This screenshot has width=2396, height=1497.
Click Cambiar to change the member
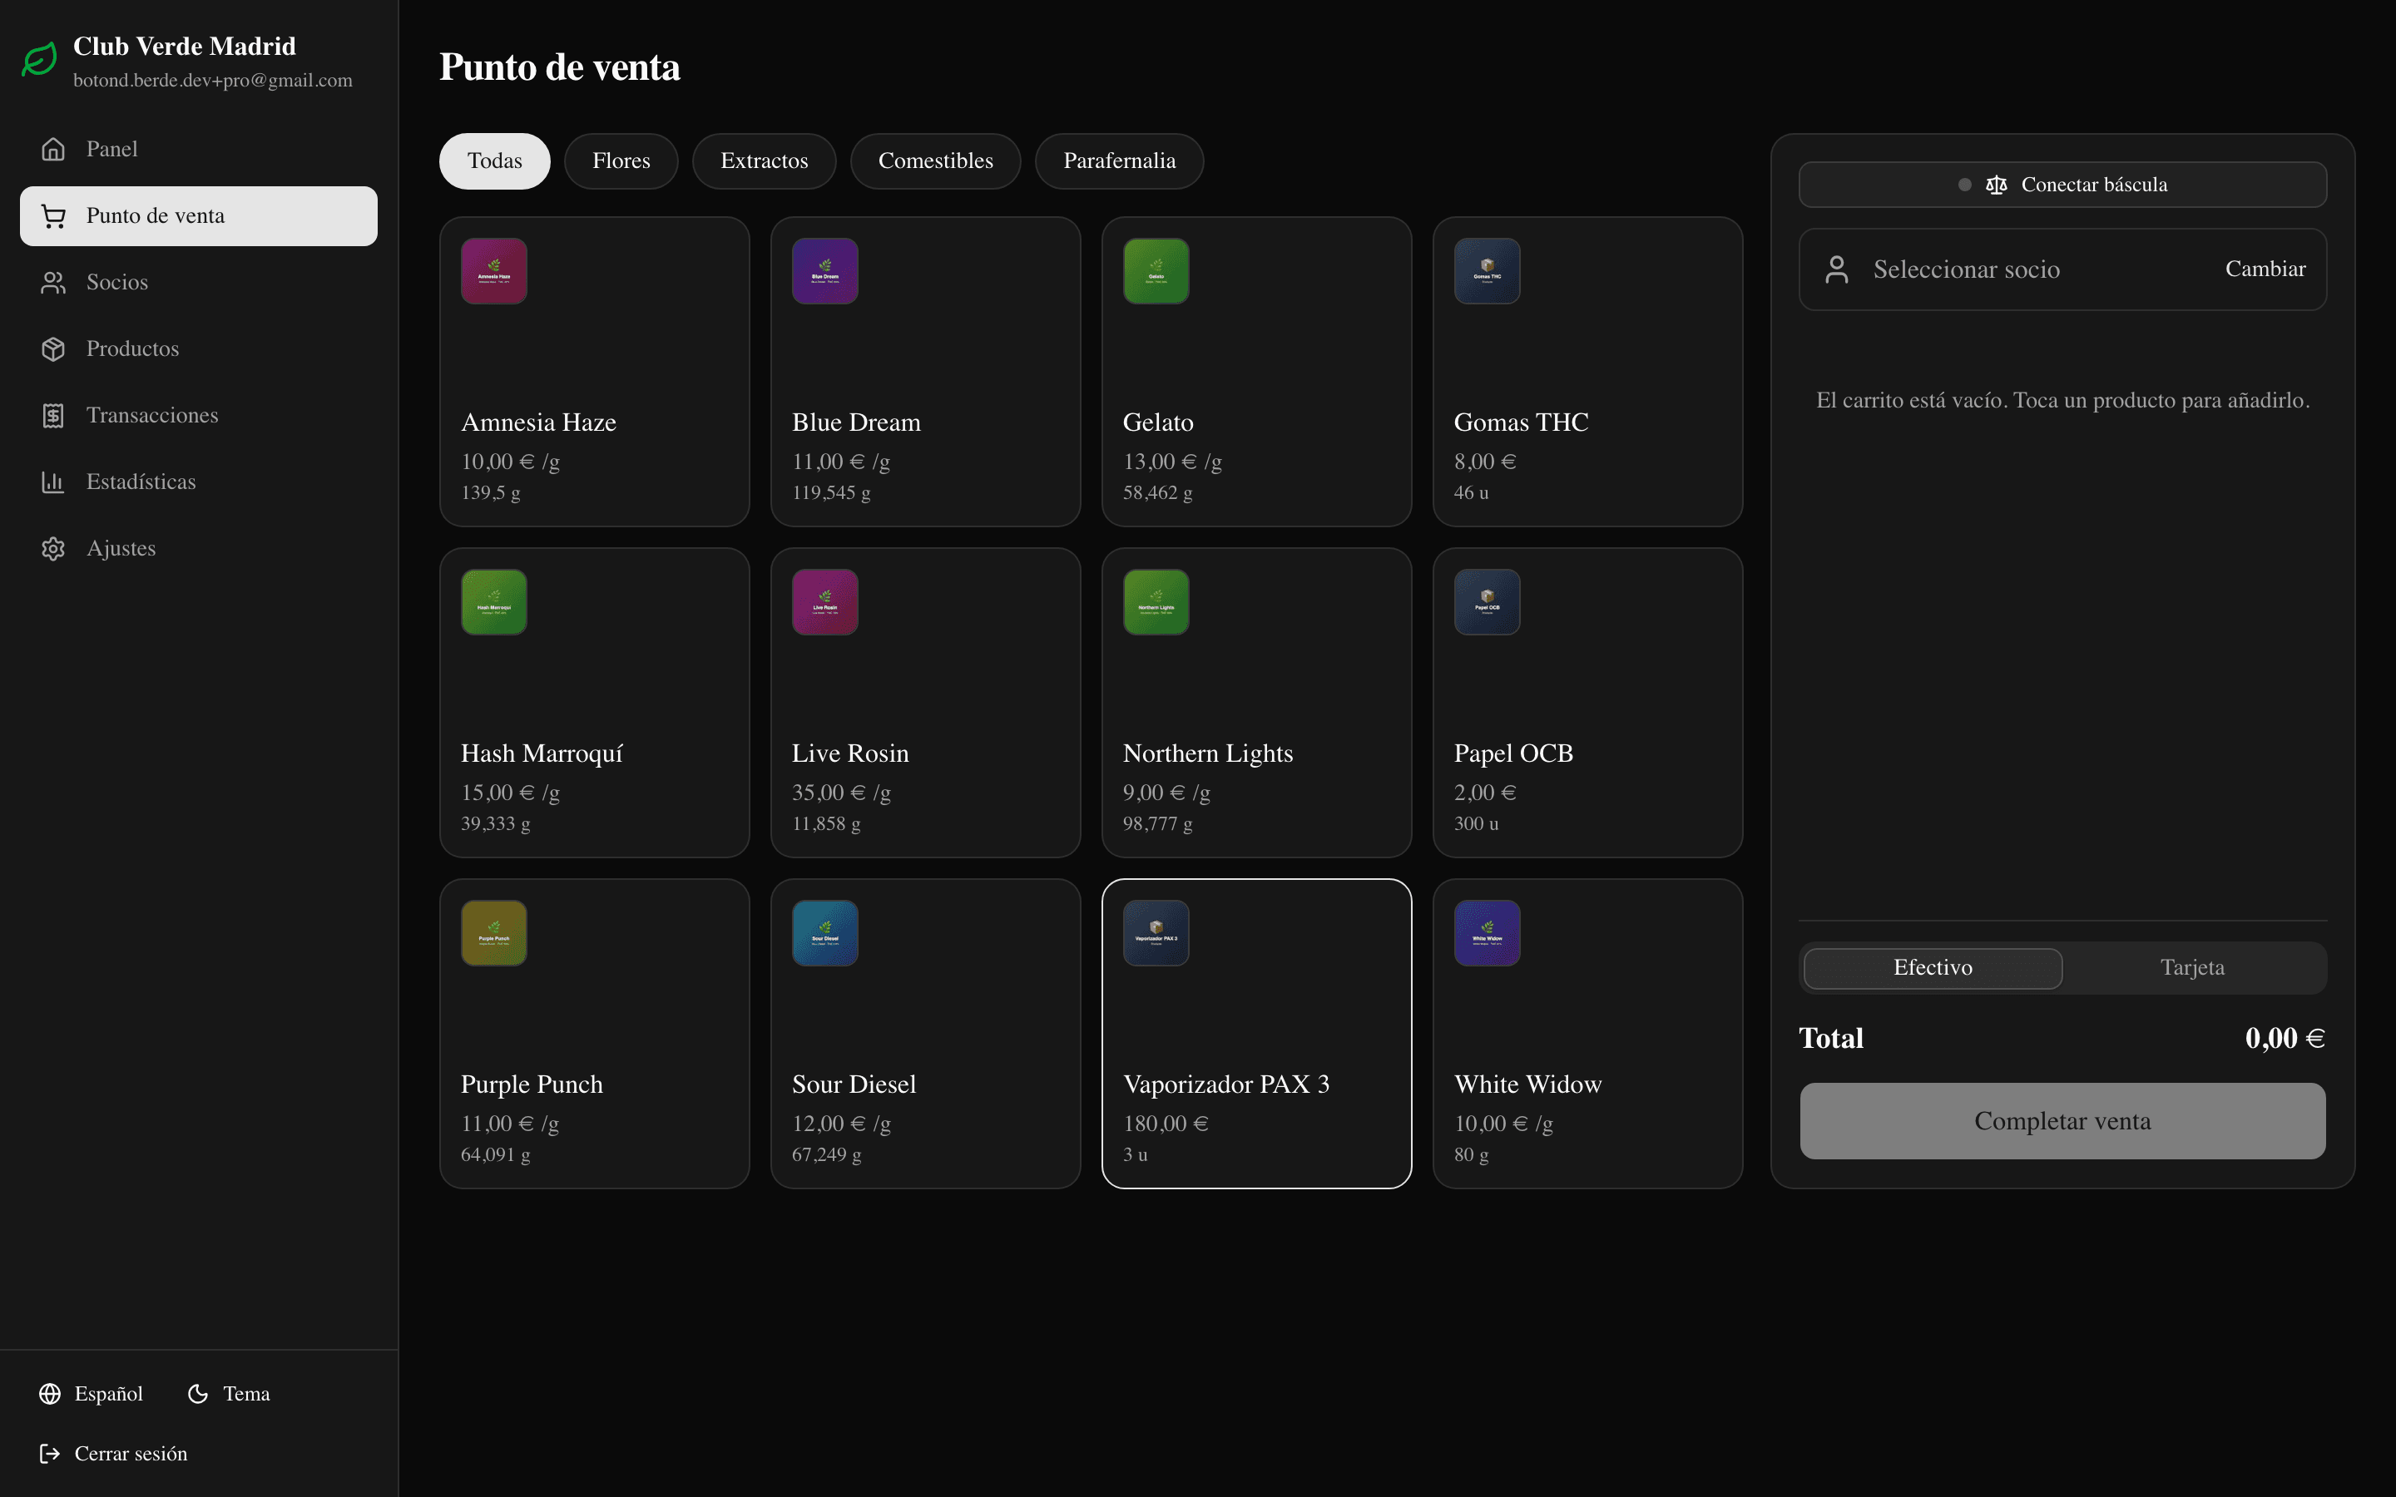(x=2265, y=269)
